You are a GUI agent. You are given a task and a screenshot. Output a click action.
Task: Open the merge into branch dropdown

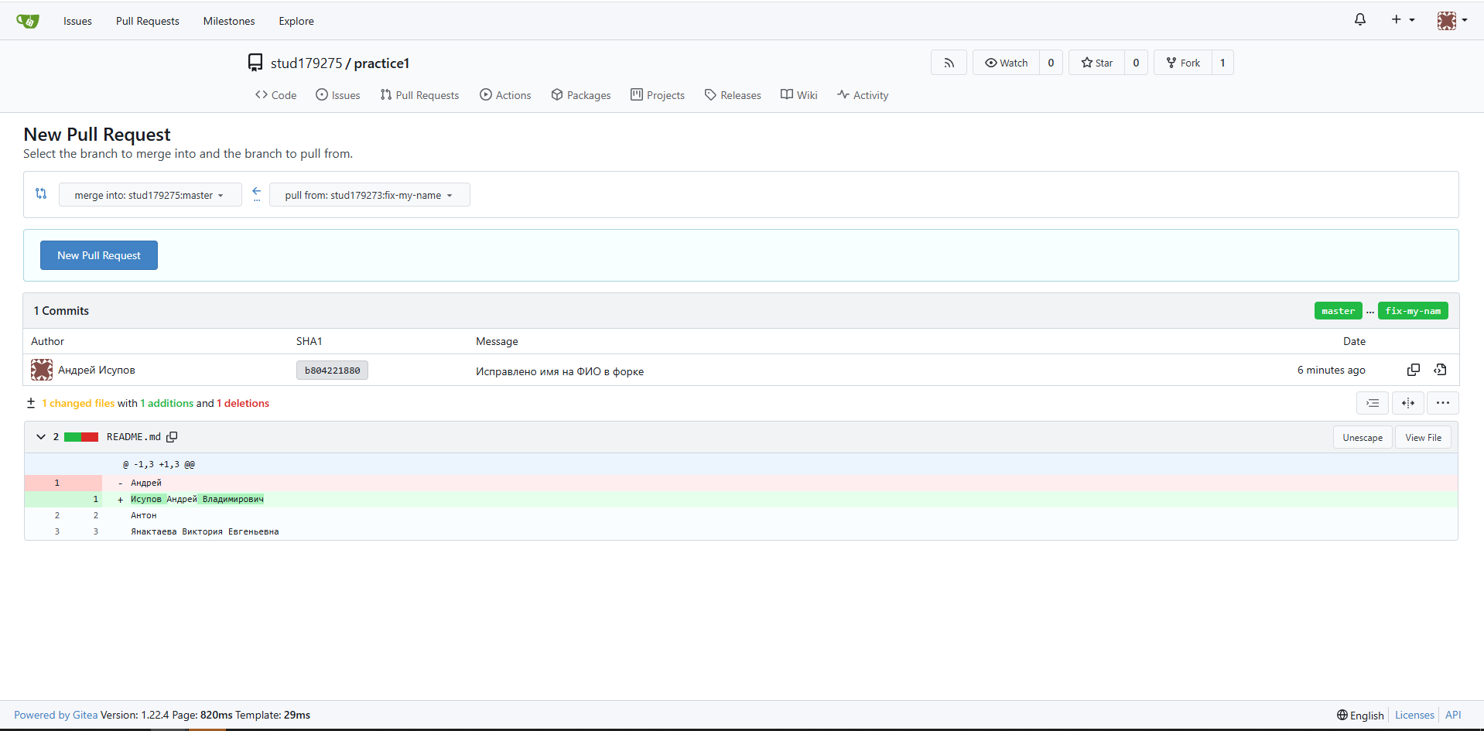(x=149, y=195)
